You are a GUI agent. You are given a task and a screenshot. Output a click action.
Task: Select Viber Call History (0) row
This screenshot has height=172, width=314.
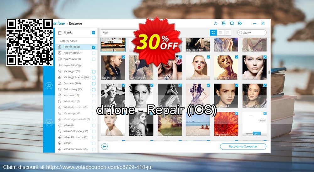pyautogui.click(x=76, y=131)
